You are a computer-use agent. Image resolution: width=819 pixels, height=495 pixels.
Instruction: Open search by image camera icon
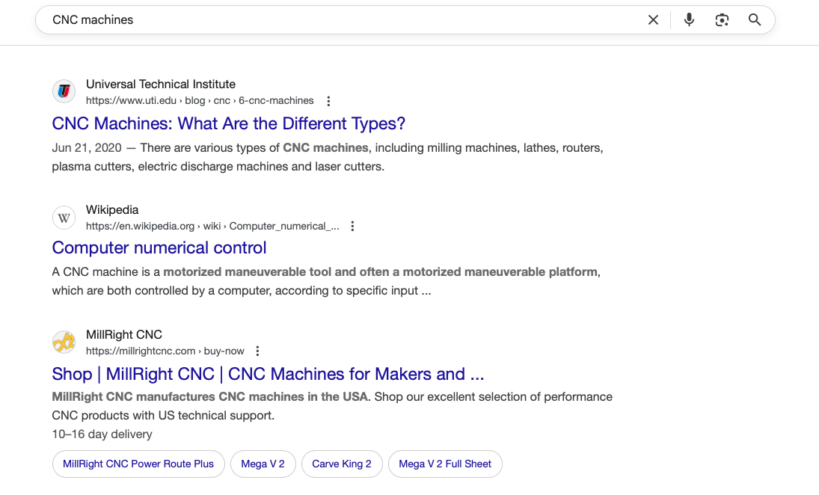[722, 20]
